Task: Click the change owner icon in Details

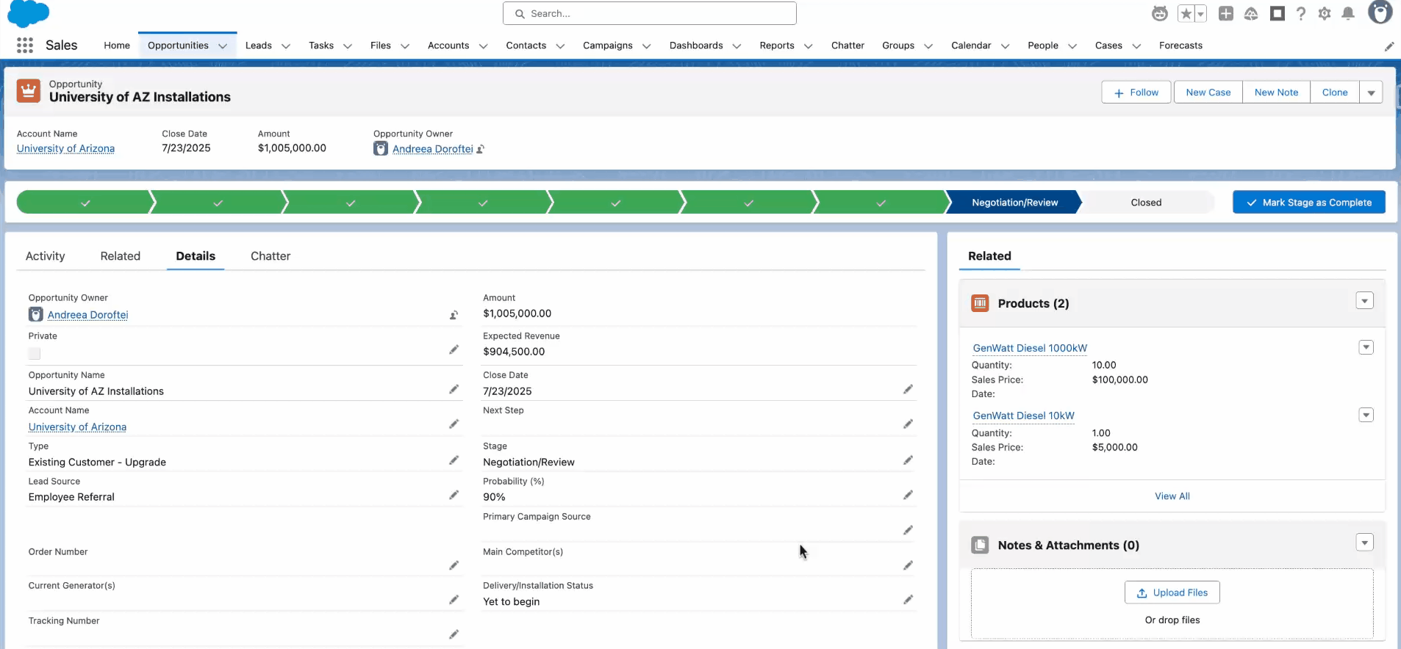Action: [x=454, y=315]
